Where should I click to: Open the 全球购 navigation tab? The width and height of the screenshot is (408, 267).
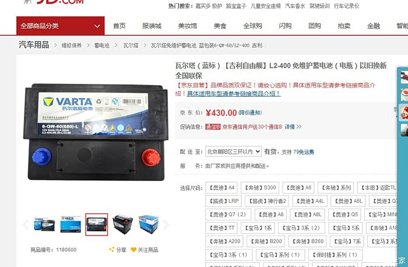click(x=252, y=26)
